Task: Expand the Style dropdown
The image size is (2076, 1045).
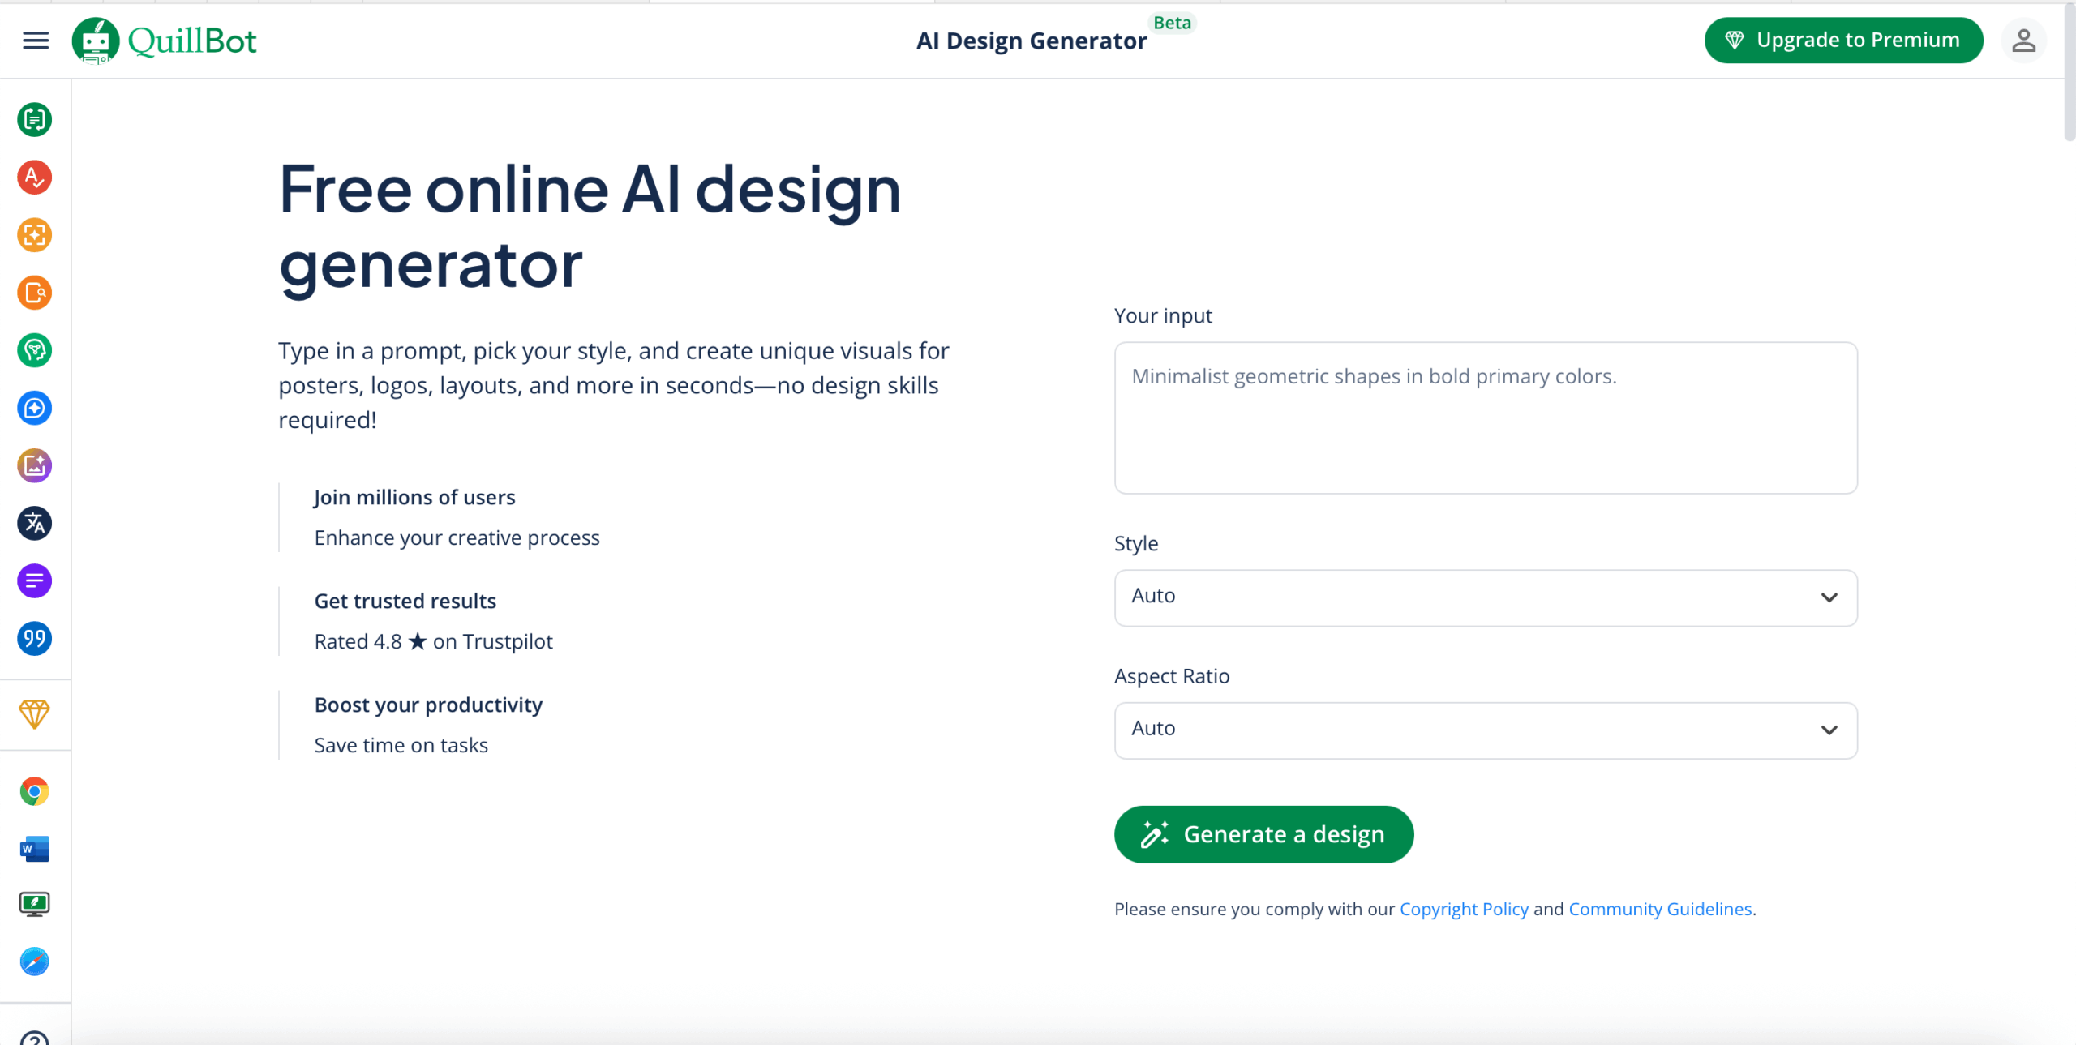Action: tap(1485, 597)
